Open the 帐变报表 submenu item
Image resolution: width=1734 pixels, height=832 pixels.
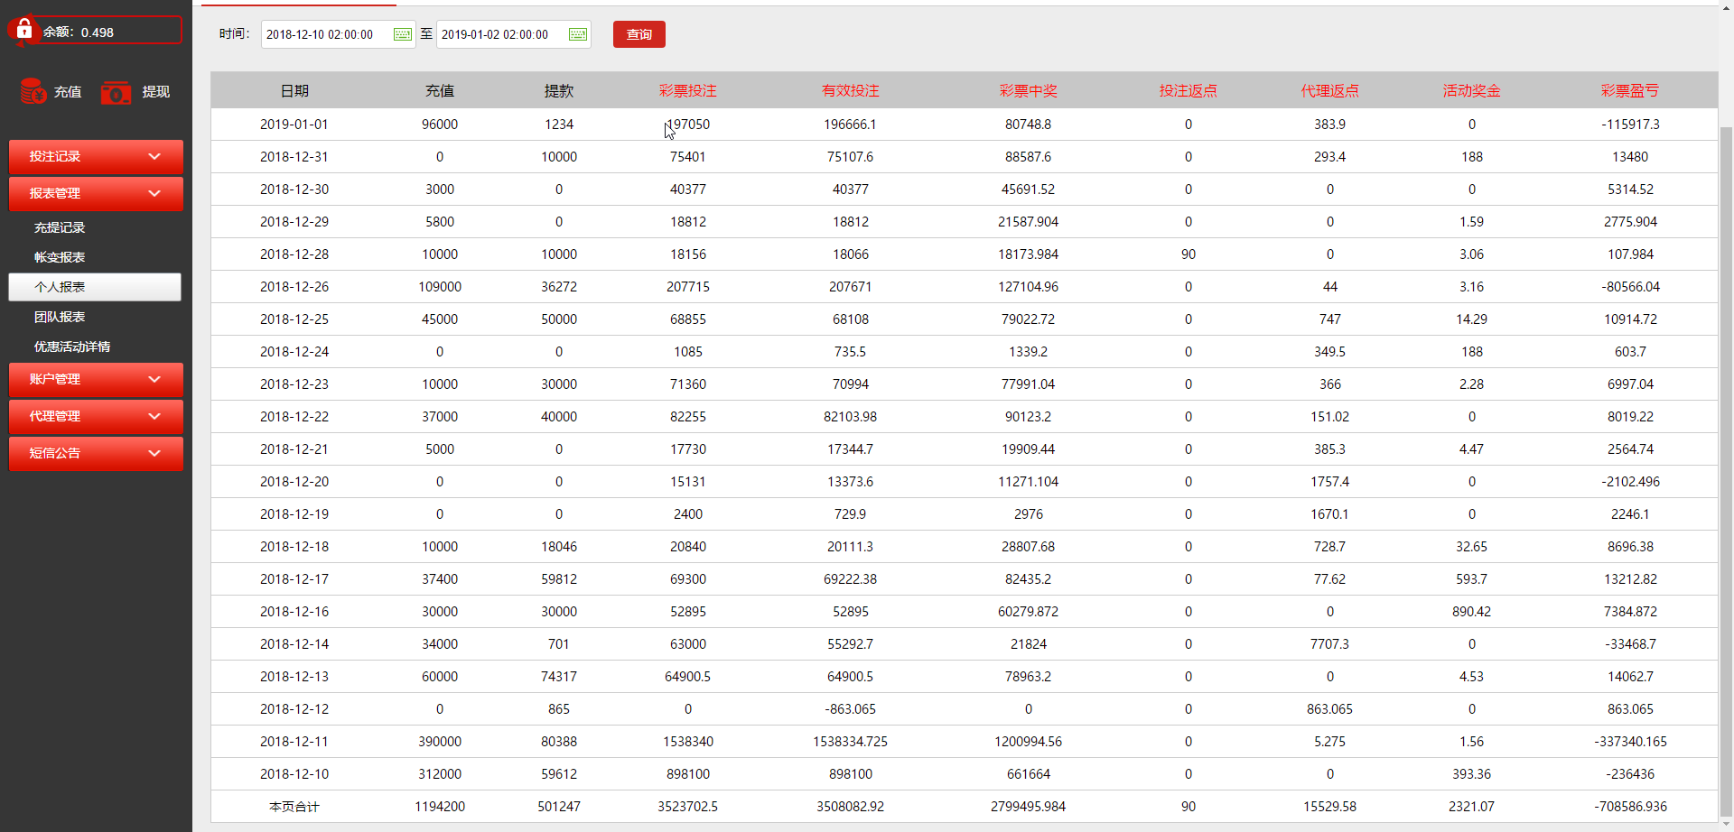(x=60, y=257)
